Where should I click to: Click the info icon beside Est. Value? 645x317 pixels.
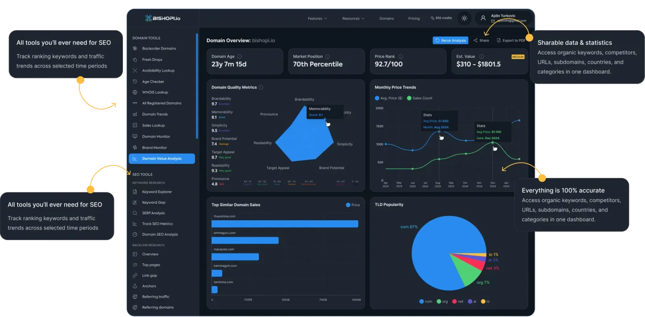tap(481, 56)
